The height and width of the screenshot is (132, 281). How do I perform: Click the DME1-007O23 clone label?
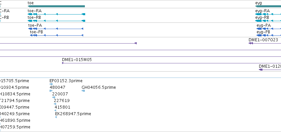pos(263,40)
